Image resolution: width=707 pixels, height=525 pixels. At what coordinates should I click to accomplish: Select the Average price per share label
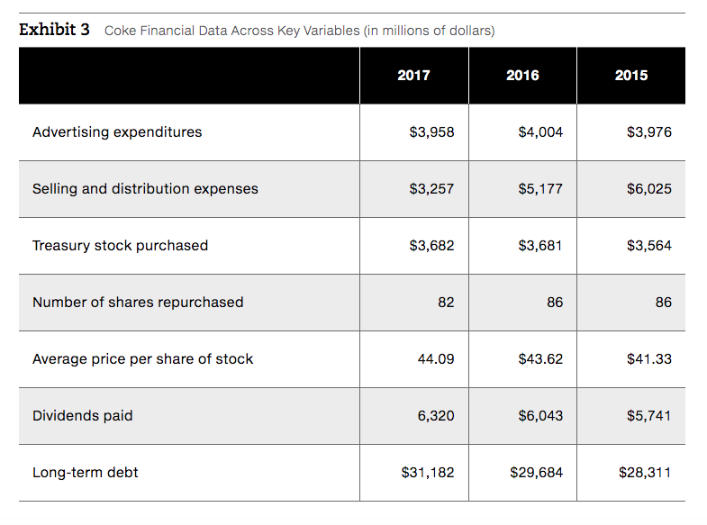pos(142,359)
